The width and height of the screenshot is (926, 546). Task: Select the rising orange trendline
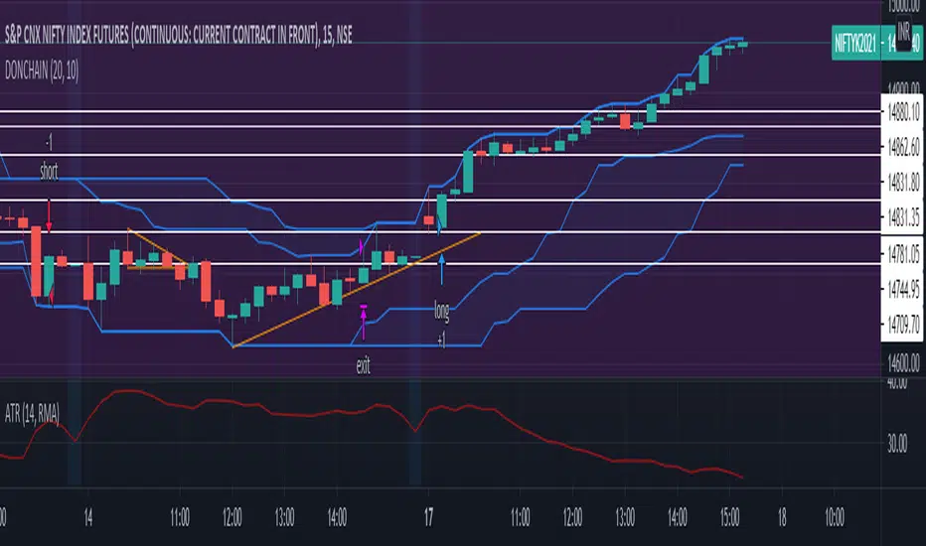click(x=357, y=291)
